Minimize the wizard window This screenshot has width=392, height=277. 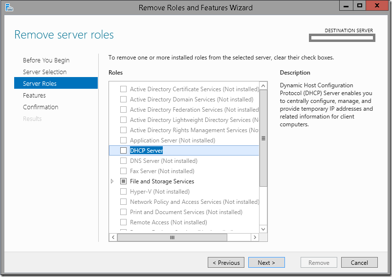(346, 5)
